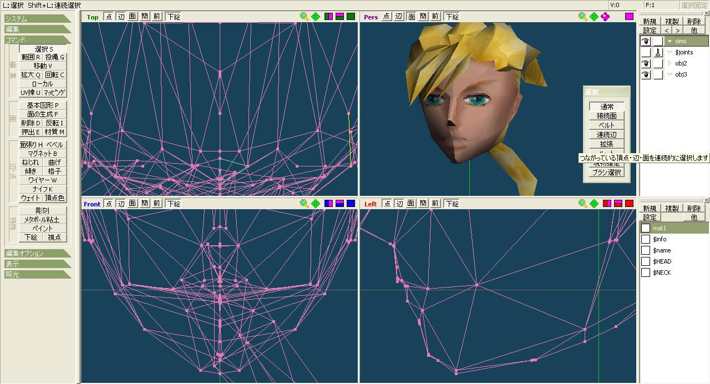Maximize Top view with the green square icon
This screenshot has width=710, height=384.
tap(351, 17)
